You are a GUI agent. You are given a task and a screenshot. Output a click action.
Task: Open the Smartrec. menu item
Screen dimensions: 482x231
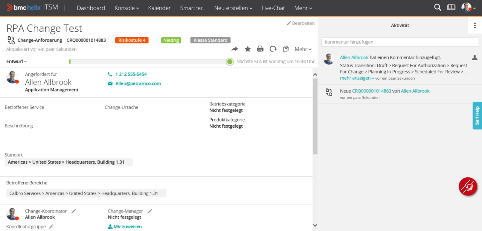[x=192, y=8]
